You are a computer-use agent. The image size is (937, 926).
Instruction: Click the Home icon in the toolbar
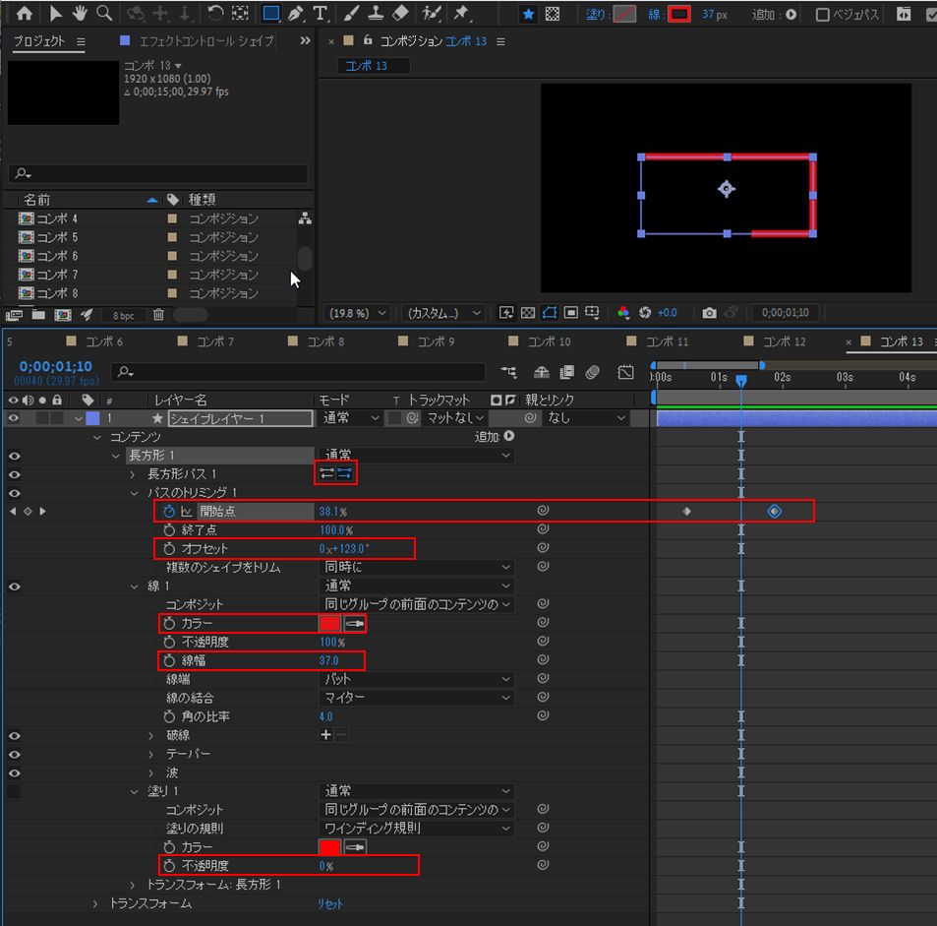pyautogui.click(x=24, y=13)
